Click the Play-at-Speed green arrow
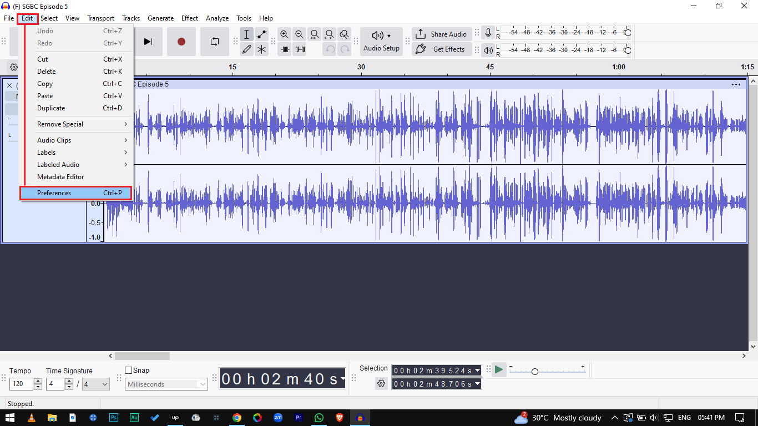The image size is (758, 426). click(x=499, y=369)
